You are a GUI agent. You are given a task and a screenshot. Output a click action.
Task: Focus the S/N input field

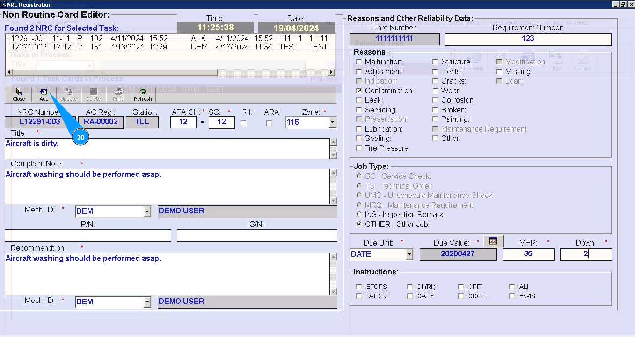pos(257,235)
